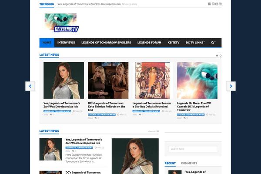261x174 pixels.
Task: Open bottom list headline 'DC's Legends of Tomorrow:'
Action: pos(83,173)
